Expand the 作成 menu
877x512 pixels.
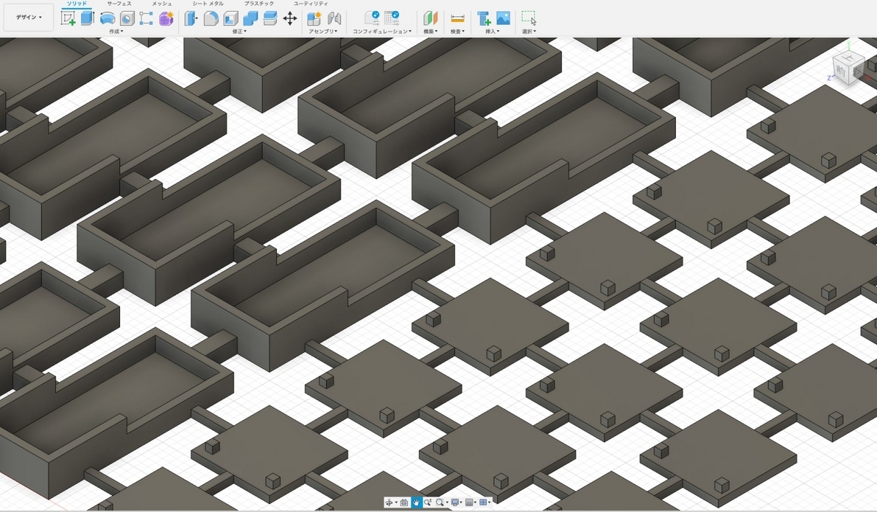115,31
